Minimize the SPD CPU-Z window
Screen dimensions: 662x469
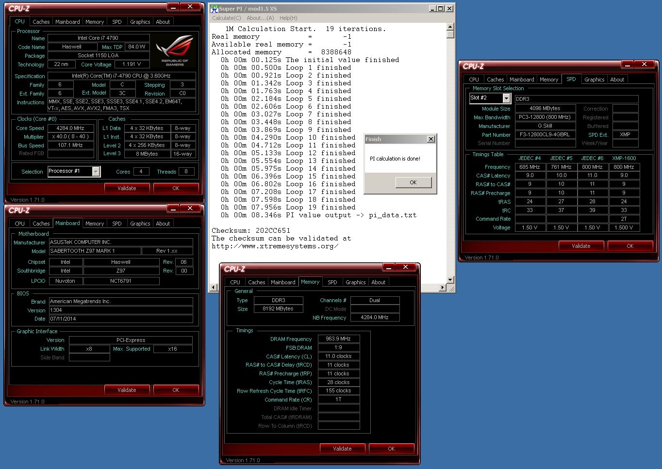(x=627, y=65)
